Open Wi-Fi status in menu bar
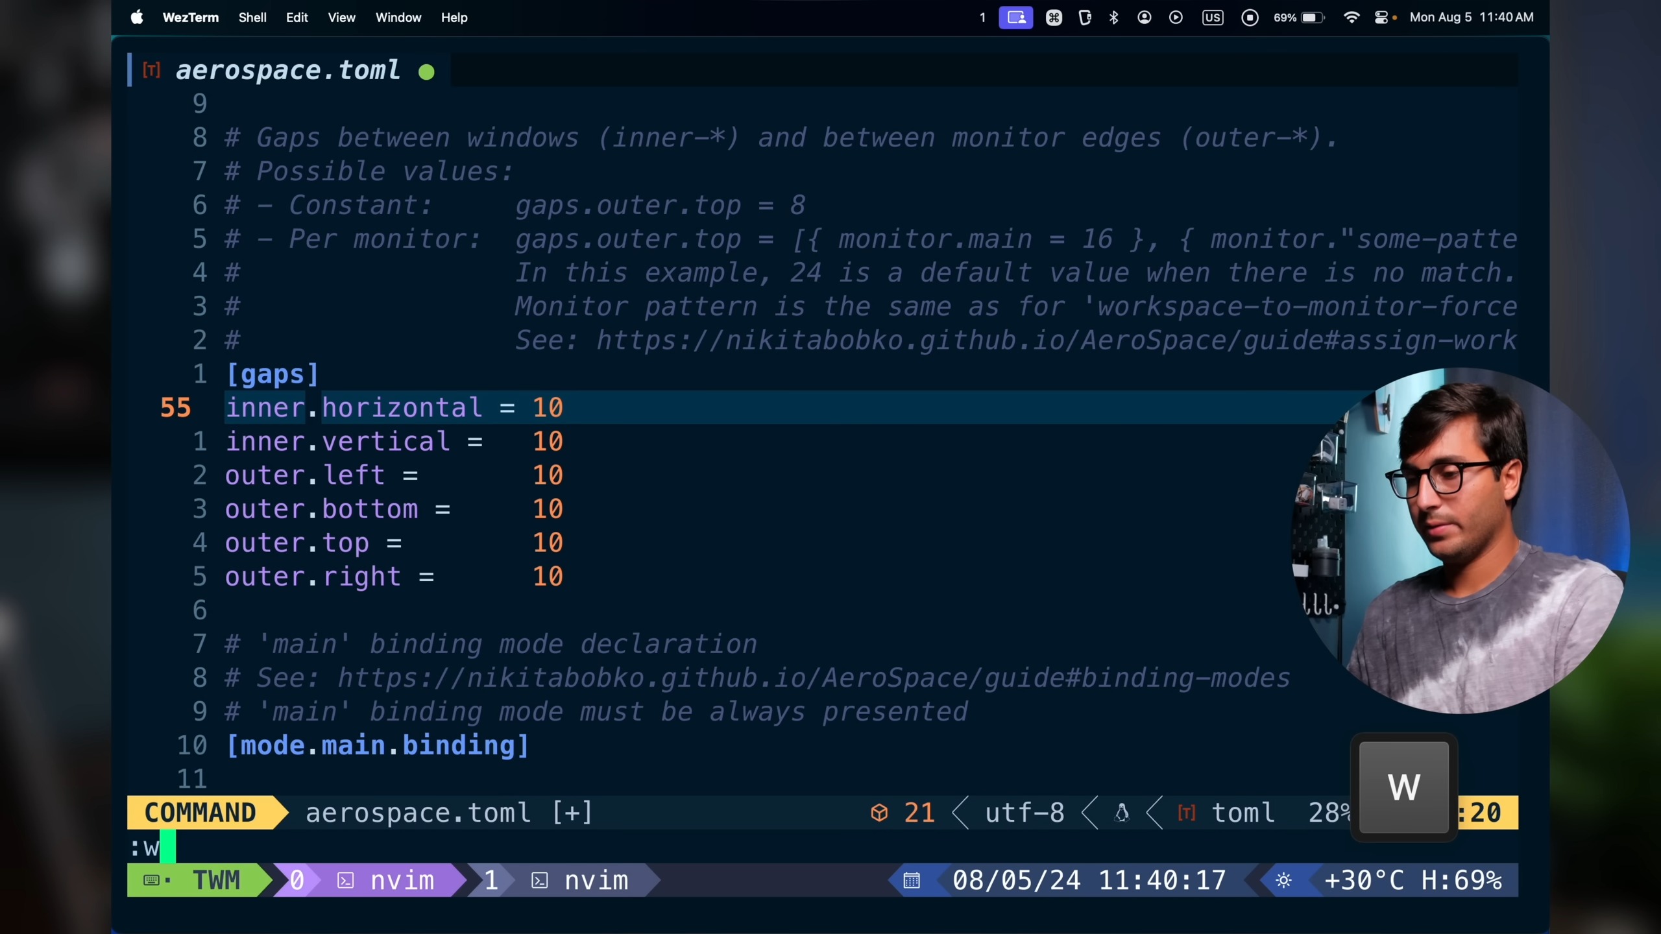1661x934 pixels. (x=1351, y=18)
